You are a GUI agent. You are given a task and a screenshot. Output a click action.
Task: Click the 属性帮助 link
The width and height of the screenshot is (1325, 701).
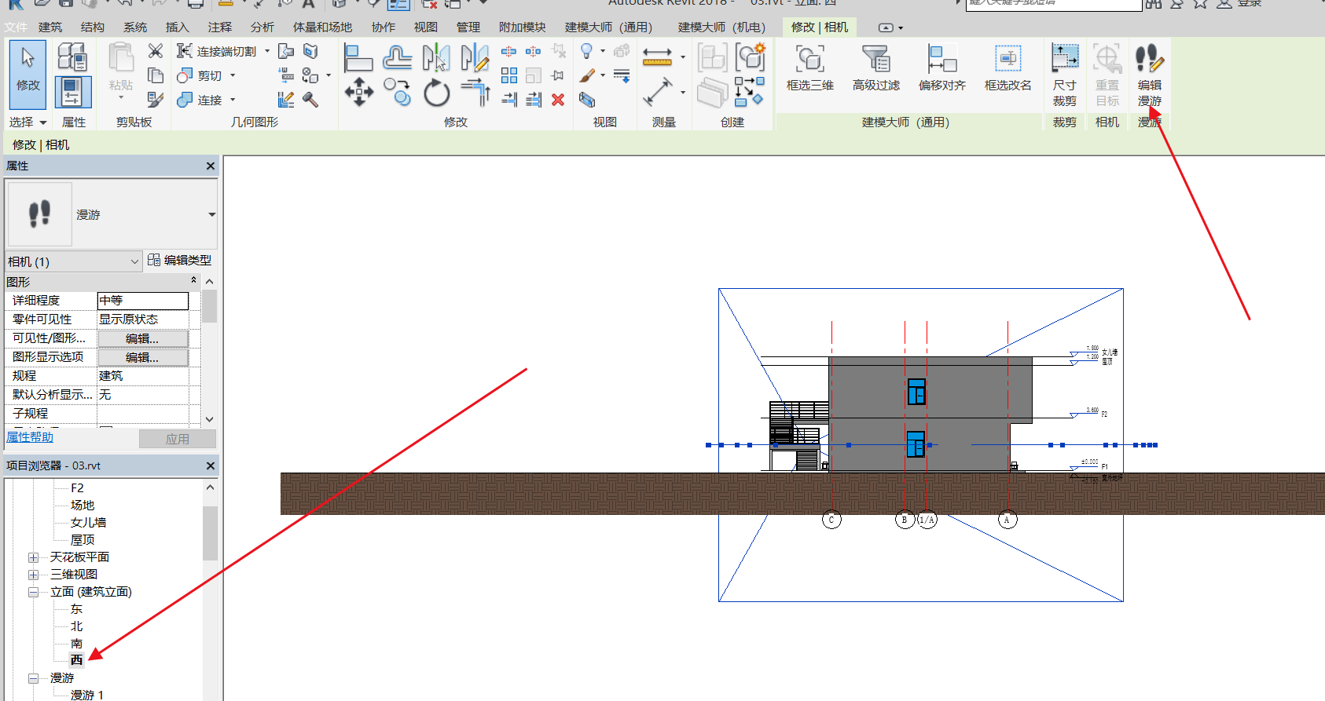coord(30,437)
